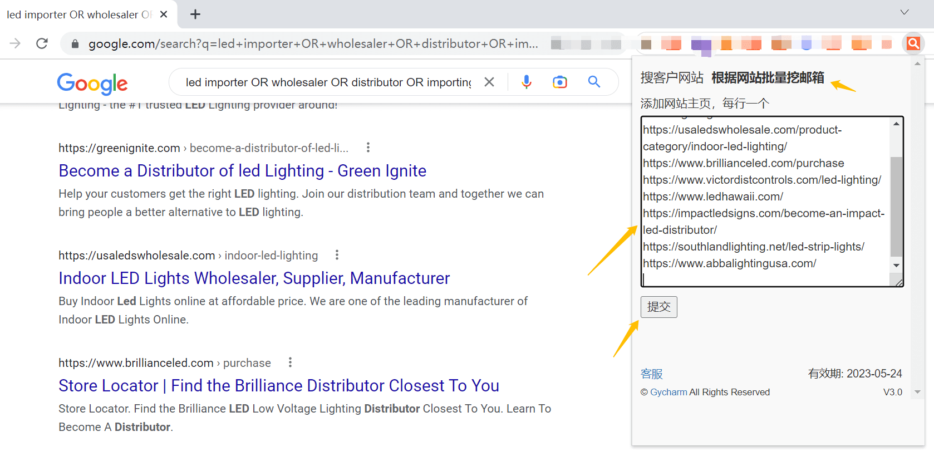934x461 pixels.
Task: Open Become a Distributor of led Lighting link
Action: coord(242,170)
